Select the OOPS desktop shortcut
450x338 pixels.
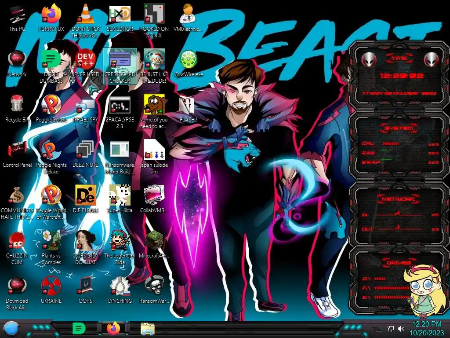[86, 290]
